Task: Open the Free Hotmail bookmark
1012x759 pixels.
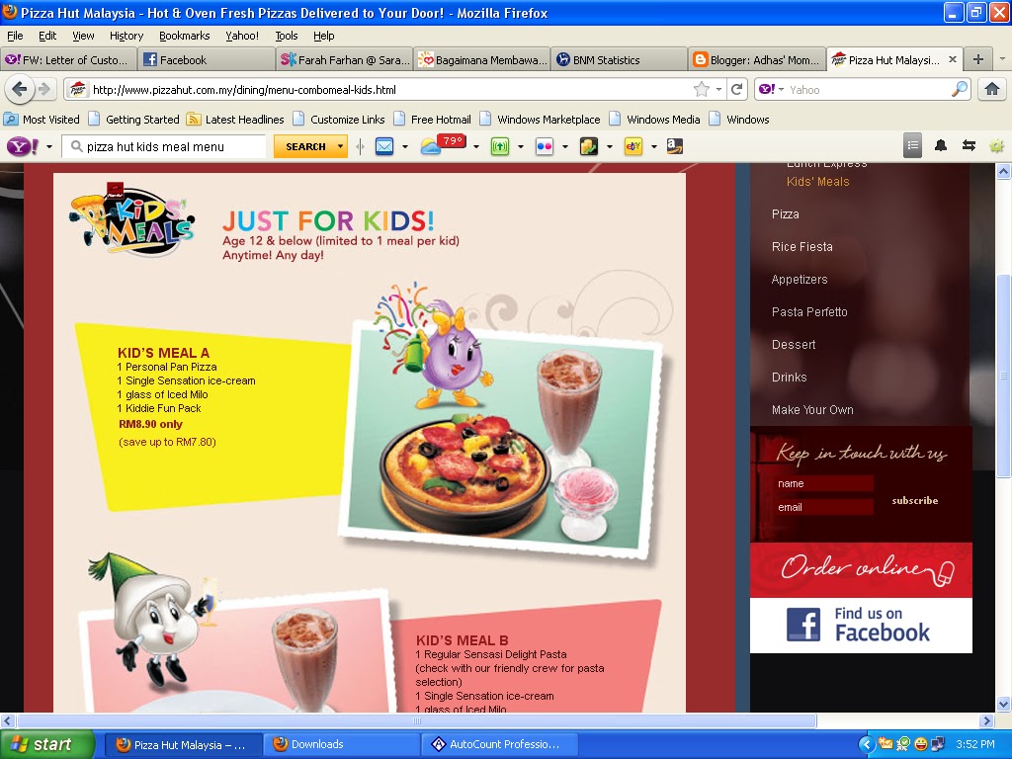Action: coord(433,120)
